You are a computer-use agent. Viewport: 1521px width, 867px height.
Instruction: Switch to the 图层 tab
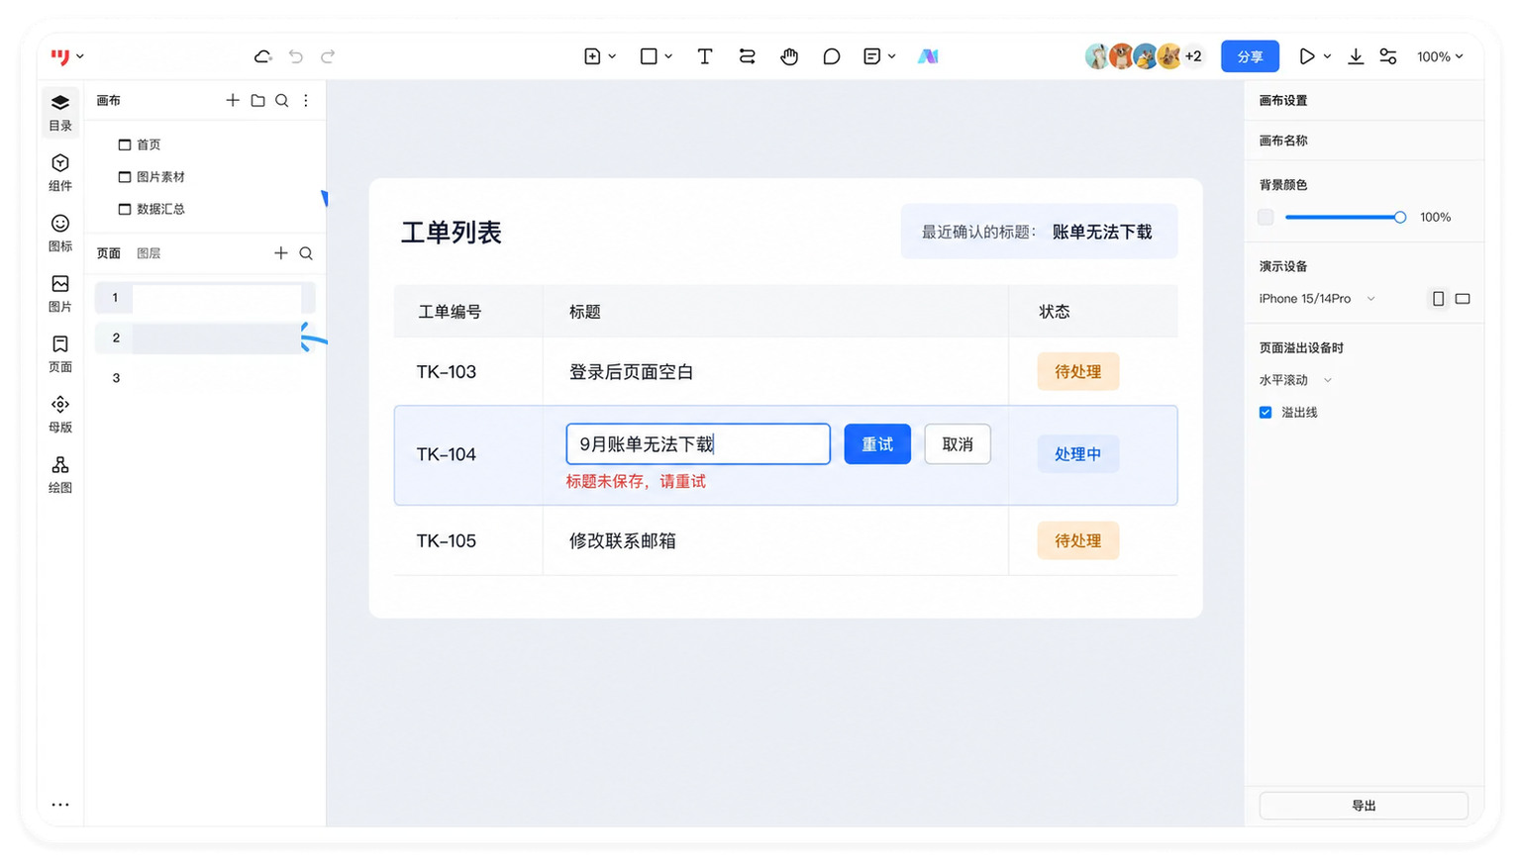tap(149, 253)
